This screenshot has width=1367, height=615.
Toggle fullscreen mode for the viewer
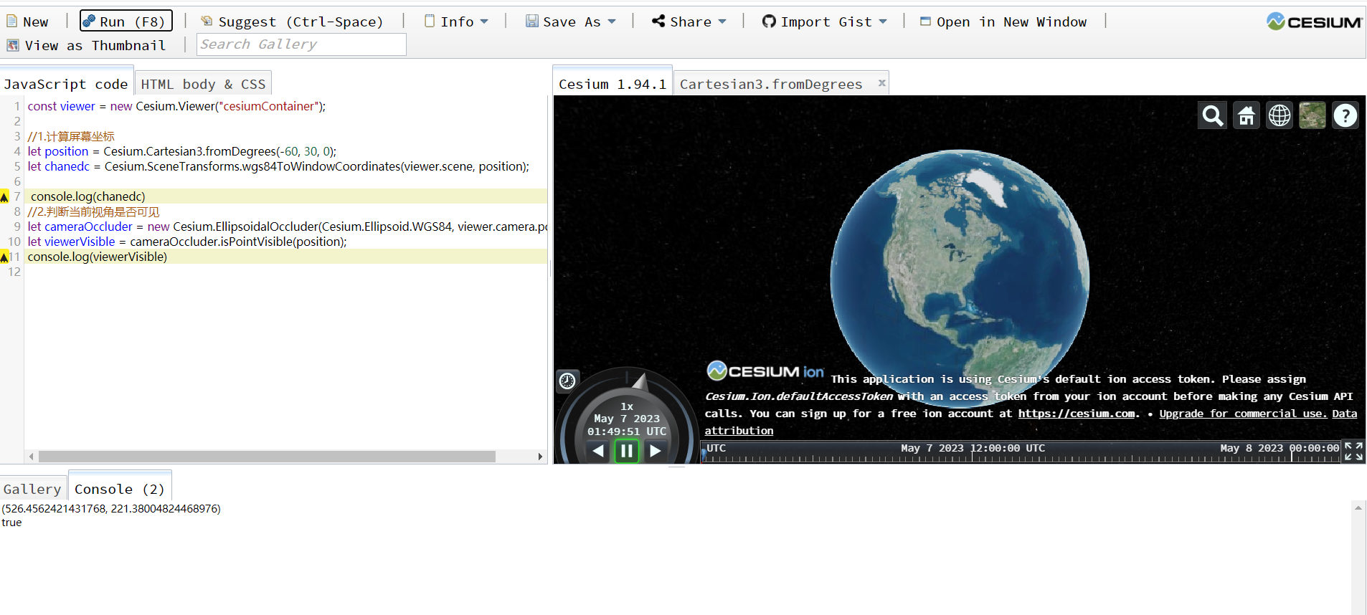click(1354, 451)
